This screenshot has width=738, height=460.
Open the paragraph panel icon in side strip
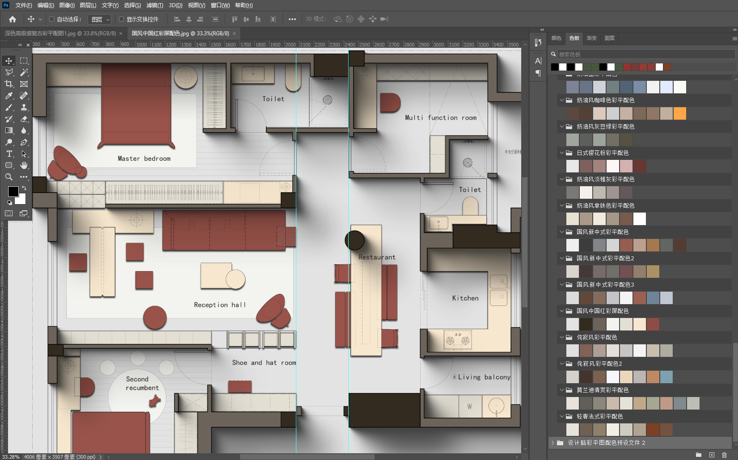click(538, 73)
